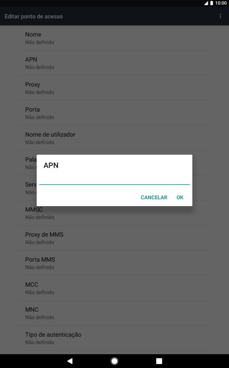Tap the clock showing 10:00

click(221, 3)
